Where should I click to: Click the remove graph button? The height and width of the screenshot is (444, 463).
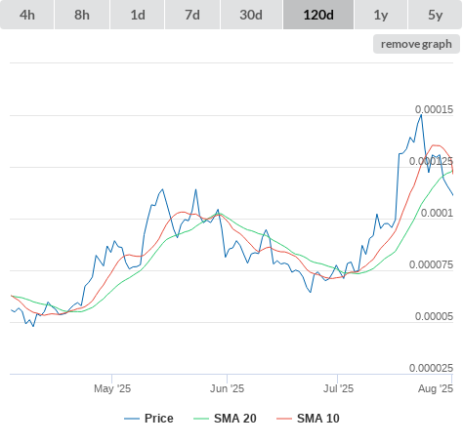pos(416,44)
